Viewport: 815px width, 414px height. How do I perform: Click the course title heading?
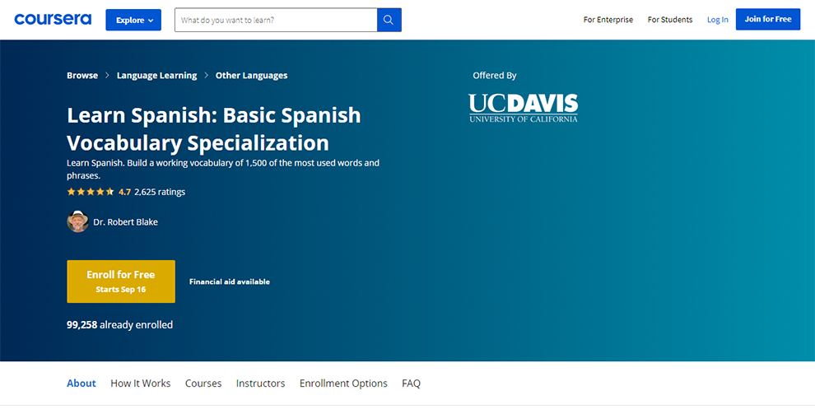coord(213,129)
